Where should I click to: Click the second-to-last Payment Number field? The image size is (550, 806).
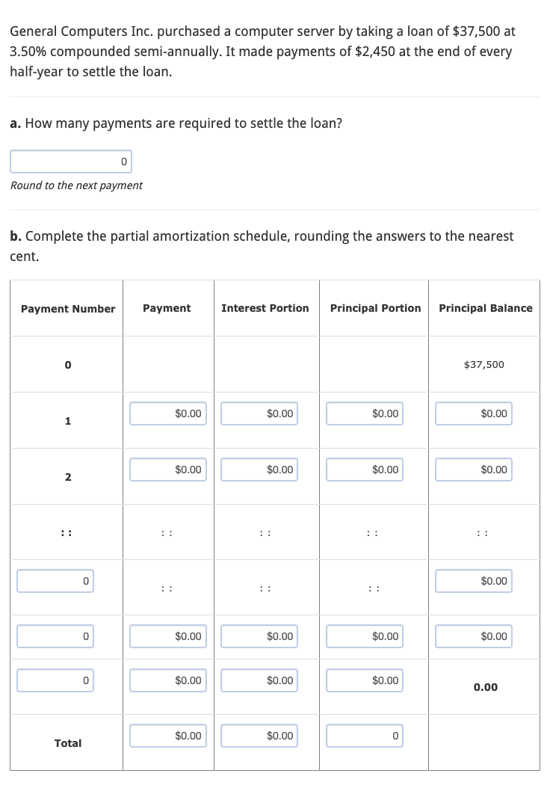point(55,636)
